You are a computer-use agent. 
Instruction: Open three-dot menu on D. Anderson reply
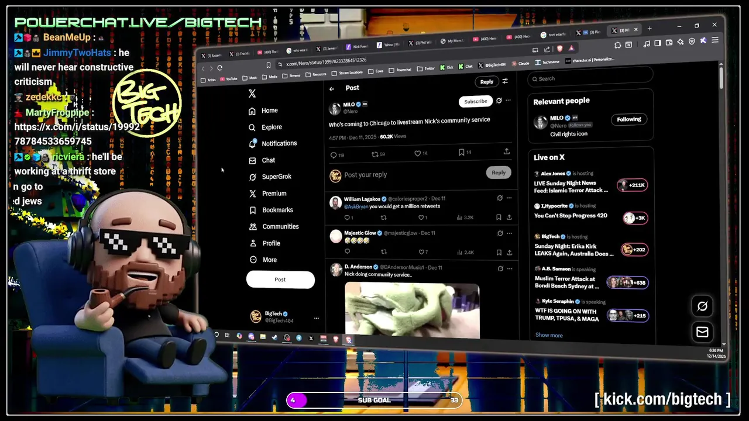click(510, 268)
